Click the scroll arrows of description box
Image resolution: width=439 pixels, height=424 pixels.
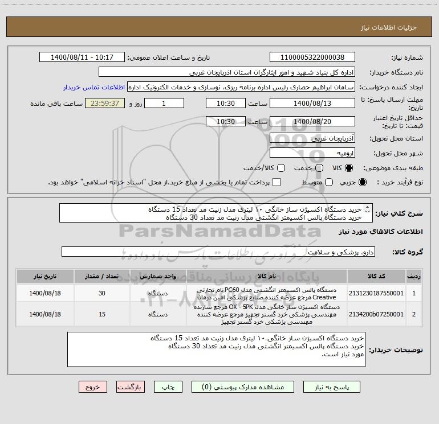(368, 209)
